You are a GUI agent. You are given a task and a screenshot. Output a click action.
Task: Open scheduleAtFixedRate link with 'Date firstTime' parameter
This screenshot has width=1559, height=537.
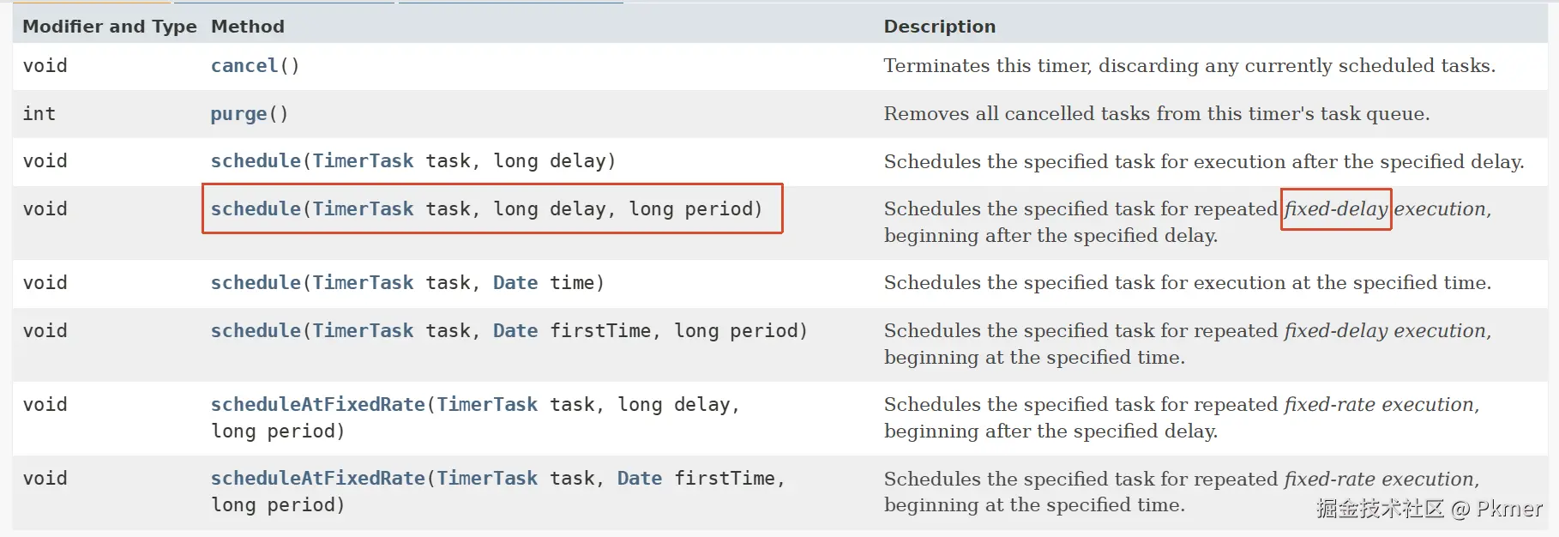[x=317, y=479]
